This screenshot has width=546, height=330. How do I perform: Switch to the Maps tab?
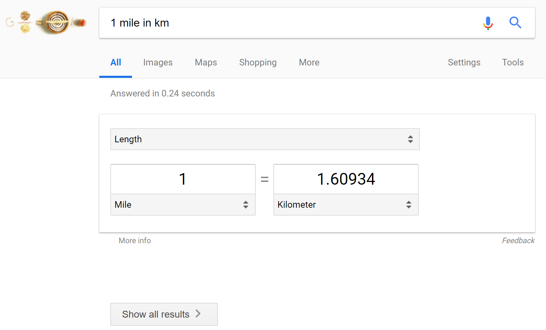click(x=206, y=62)
